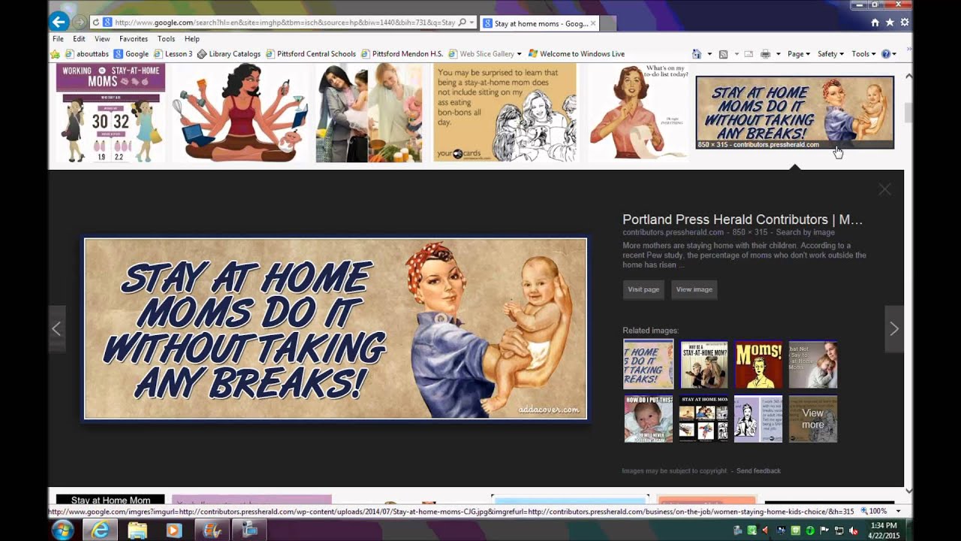Viewport: 961px width, 541px height.
Task: Select the multi-armed mom cartoon thumbnail
Action: [x=239, y=113]
